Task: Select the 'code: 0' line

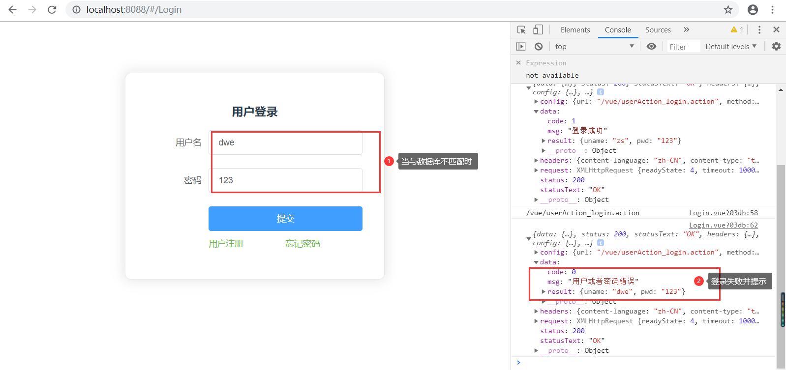Action: 561,272
